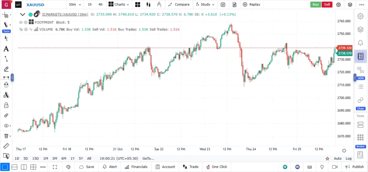
Task: Open the Alerts bell panel
Action: pyautogui.click(x=360, y=43)
